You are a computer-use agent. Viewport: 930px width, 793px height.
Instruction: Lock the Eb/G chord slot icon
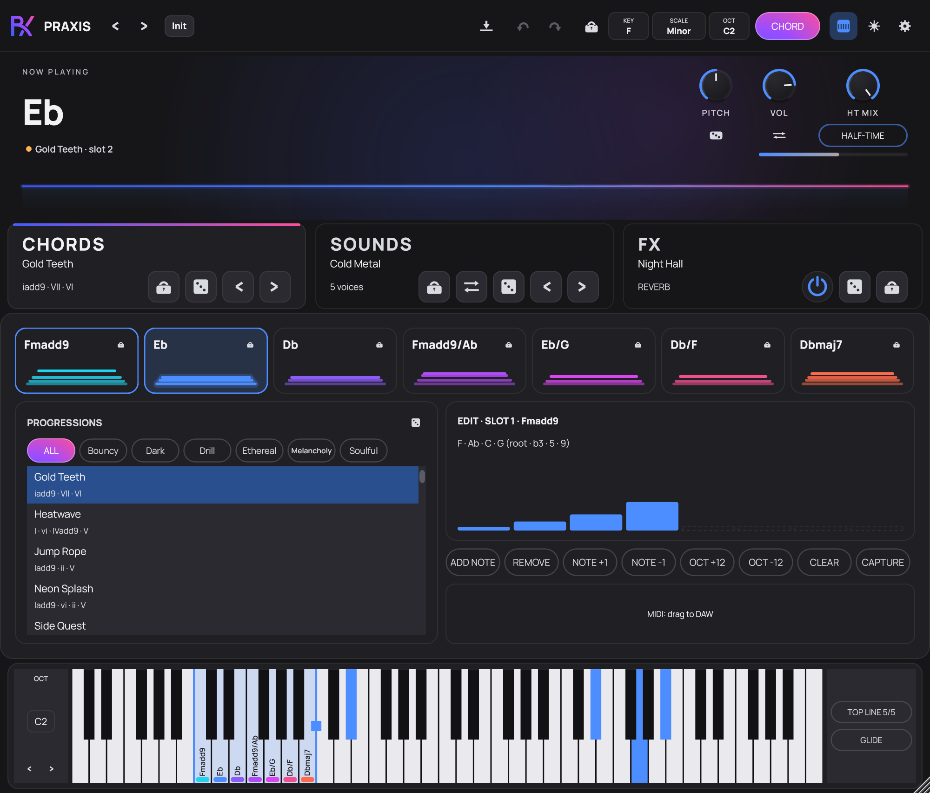638,345
